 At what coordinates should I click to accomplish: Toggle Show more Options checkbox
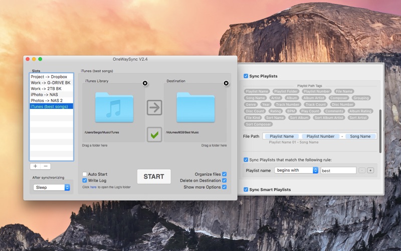[x=224, y=187]
